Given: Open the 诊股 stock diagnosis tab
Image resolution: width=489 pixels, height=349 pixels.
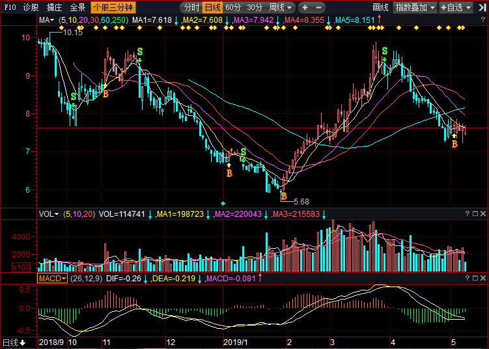Looking at the screenshot, I should point(31,8).
